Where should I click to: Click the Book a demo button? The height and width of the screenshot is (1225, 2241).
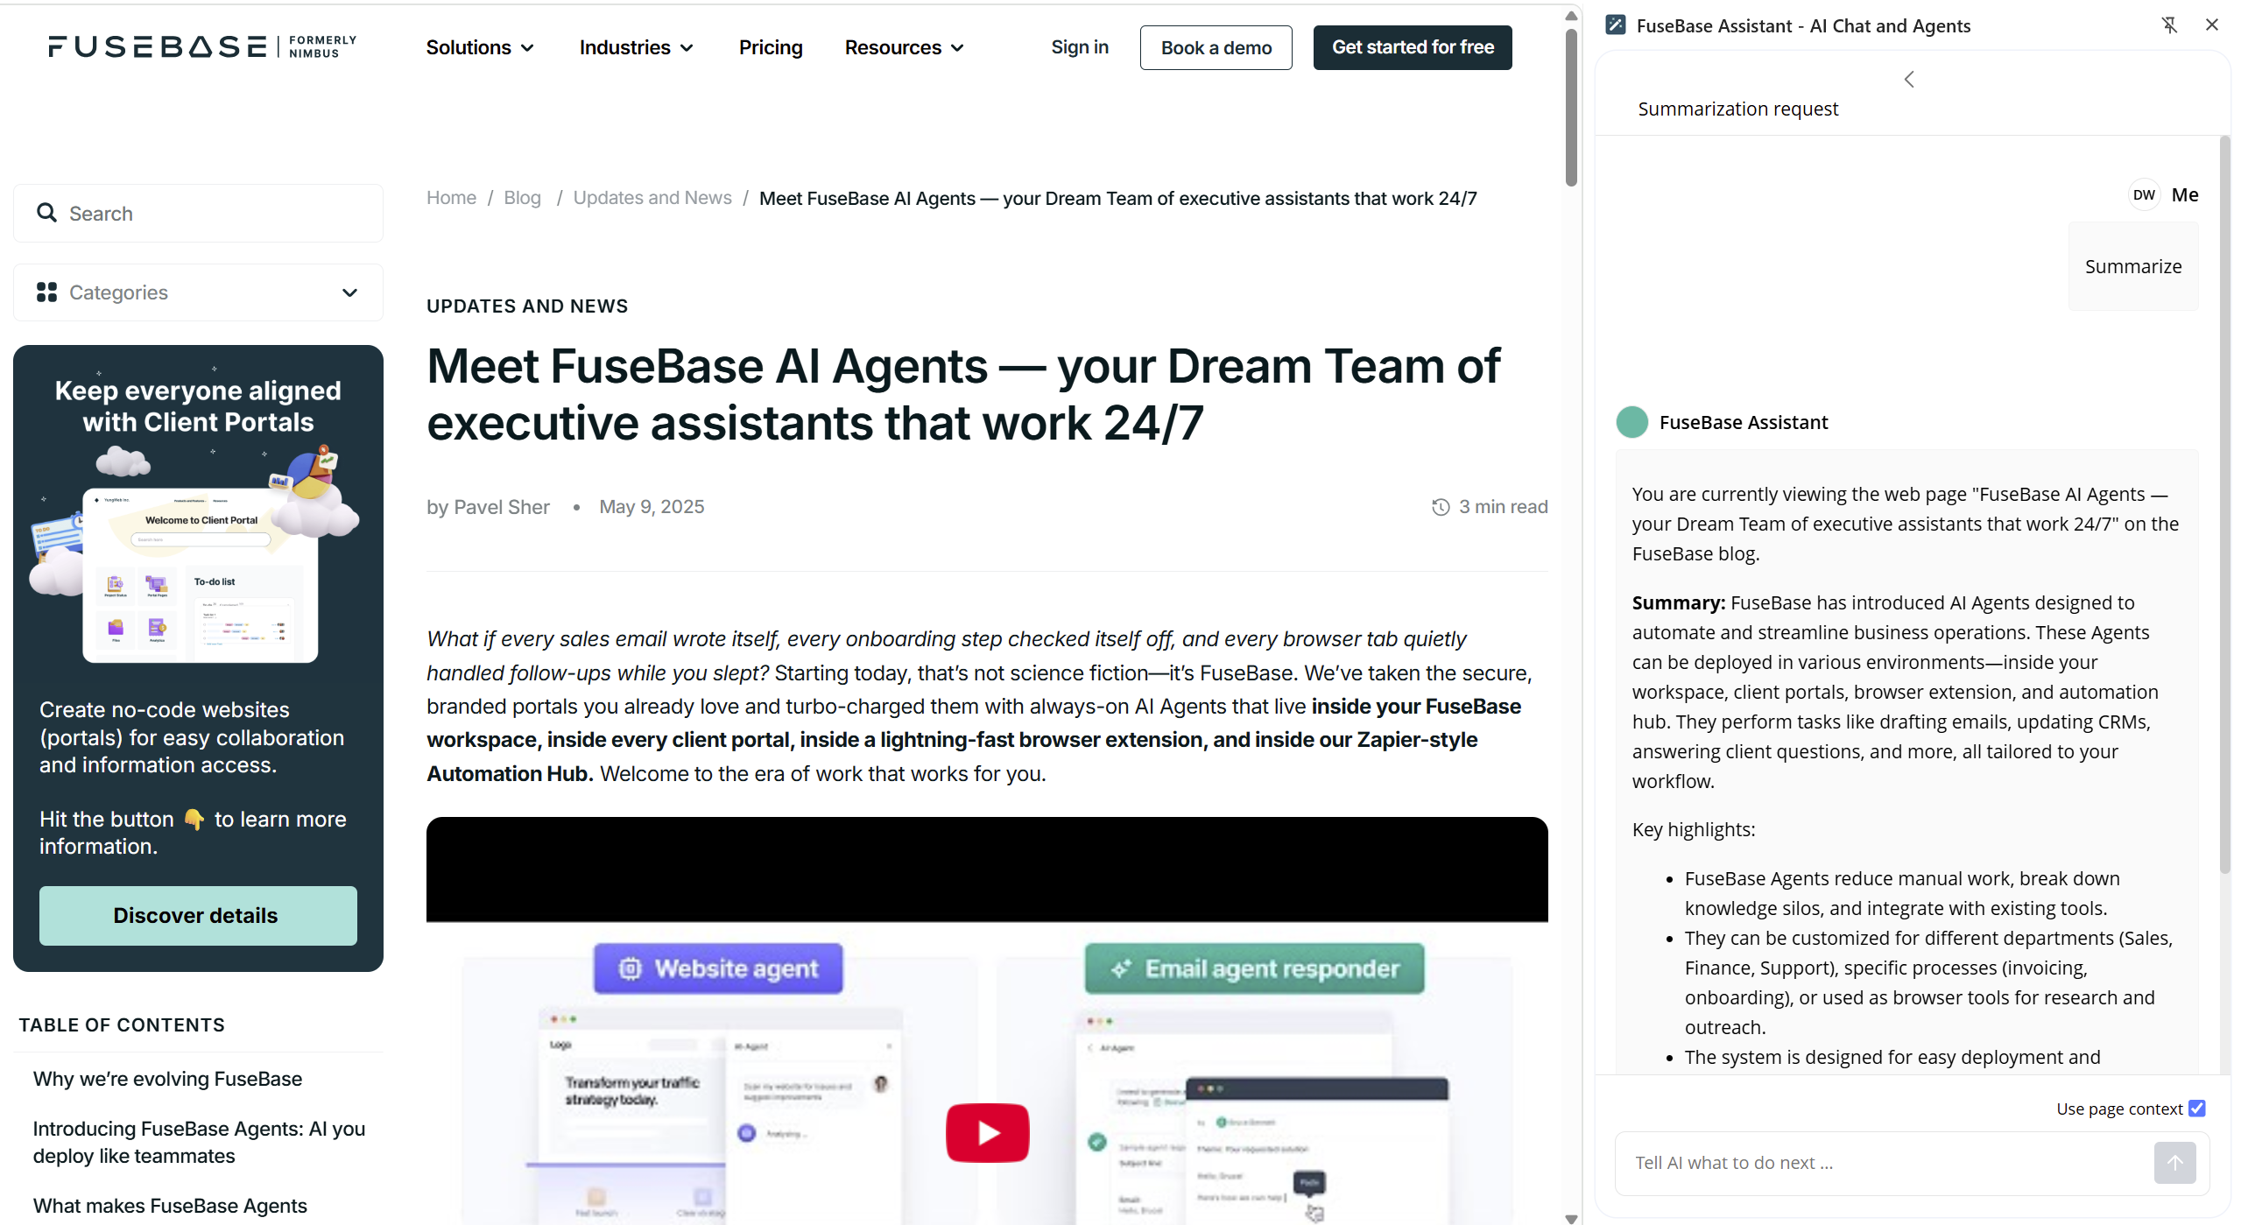pyautogui.click(x=1216, y=47)
